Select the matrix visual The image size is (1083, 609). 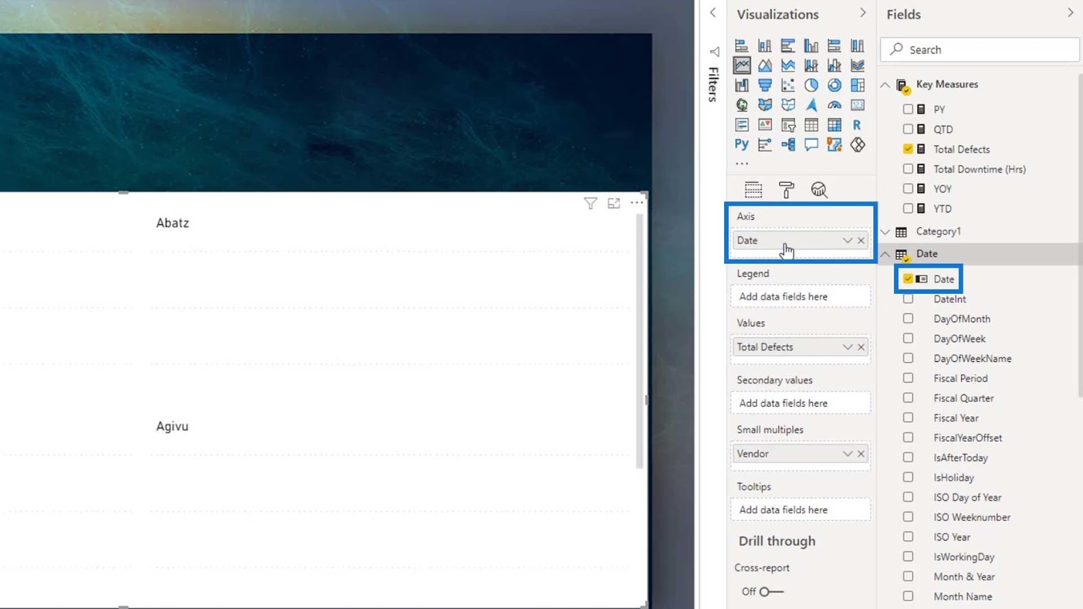835,125
